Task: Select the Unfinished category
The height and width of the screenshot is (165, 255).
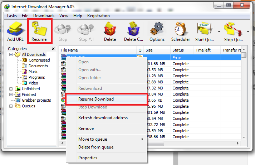Action: coord(31,89)
